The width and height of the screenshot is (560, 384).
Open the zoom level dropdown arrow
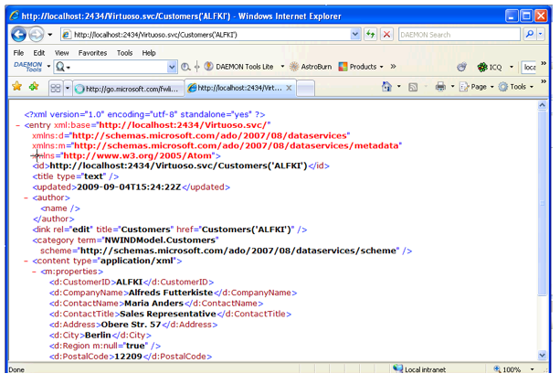coord(533,369)
